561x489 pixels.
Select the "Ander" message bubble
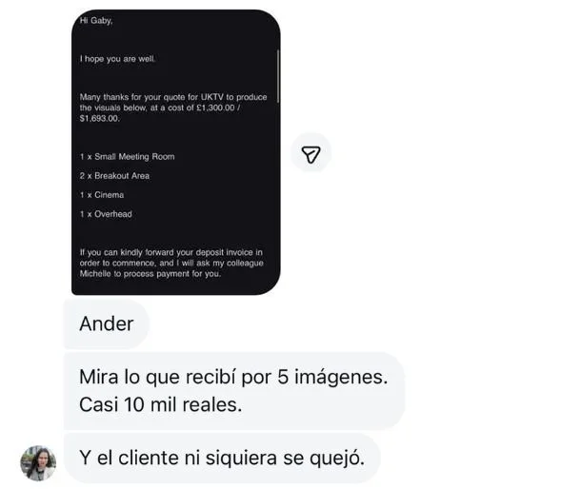tap(107, 323)
